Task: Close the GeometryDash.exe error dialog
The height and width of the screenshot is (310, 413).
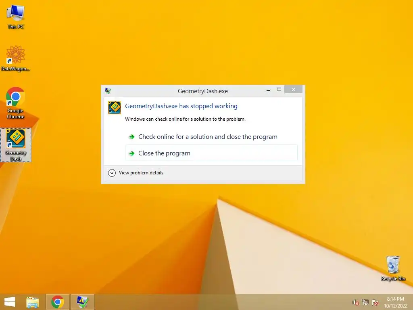Action: pyautogui.click(x=294, y=90)
